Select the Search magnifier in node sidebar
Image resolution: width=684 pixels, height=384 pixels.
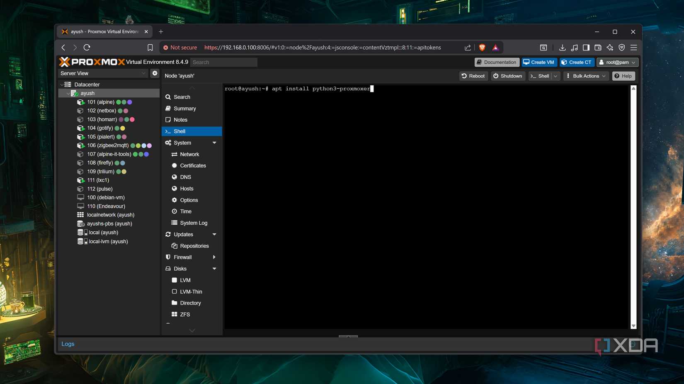click(168, 97)
